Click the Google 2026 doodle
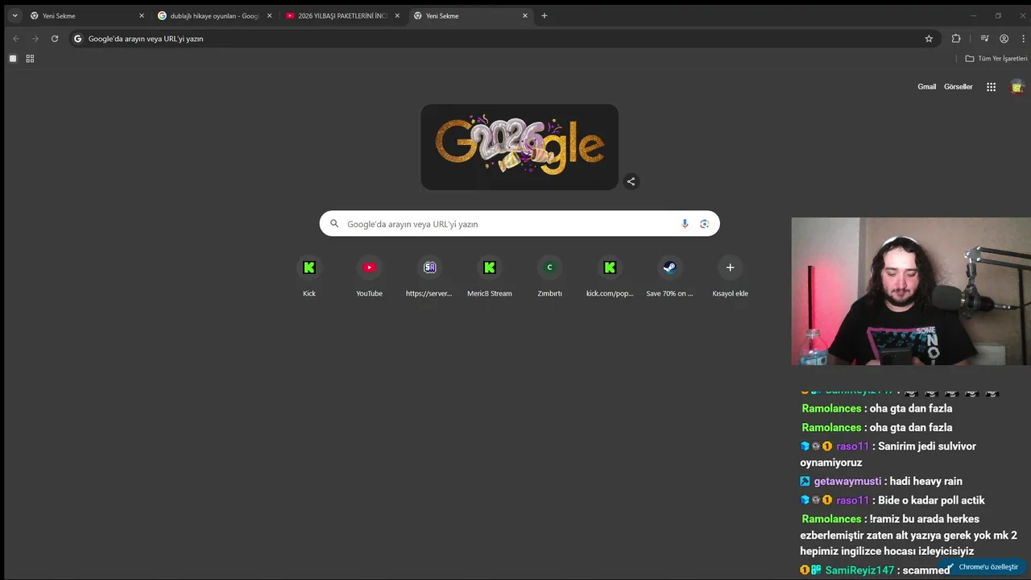1031x580 pixels. pyautogui.click(x=520, y=147)
